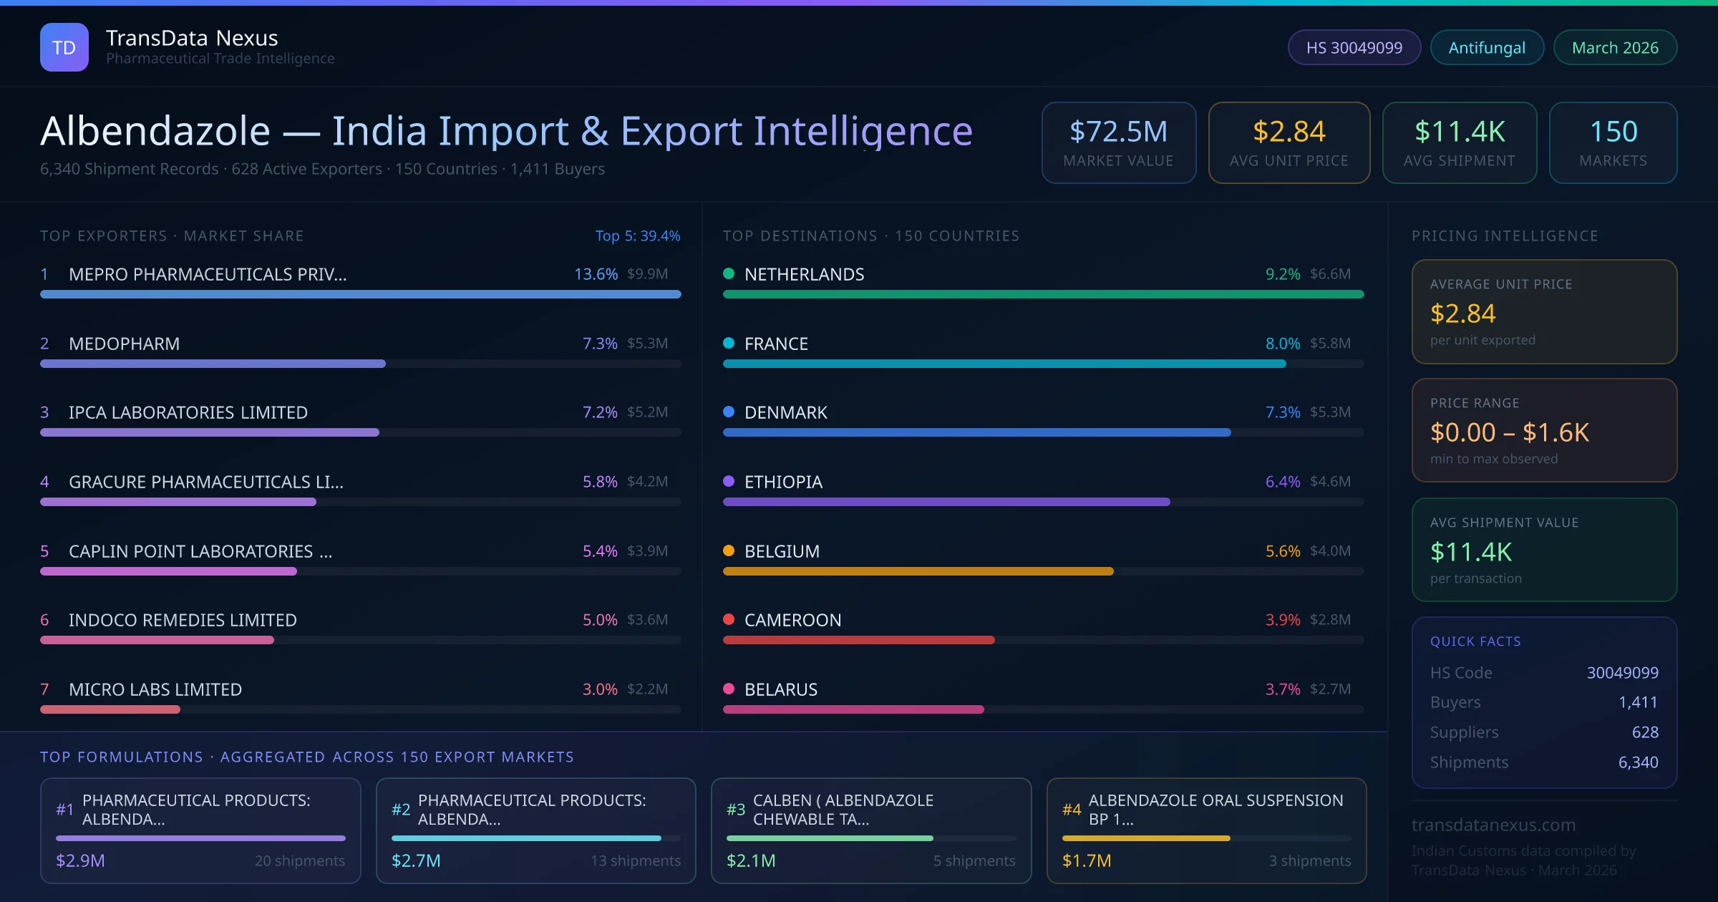Click the Belarus pink dot marker
Viewport: 1718px width, 902px height.
(x=729, y=689)
